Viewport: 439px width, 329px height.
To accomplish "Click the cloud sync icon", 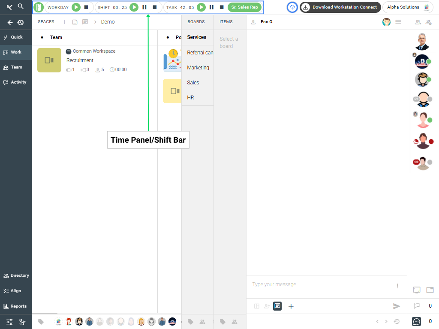I will click(x=292, y=7).
